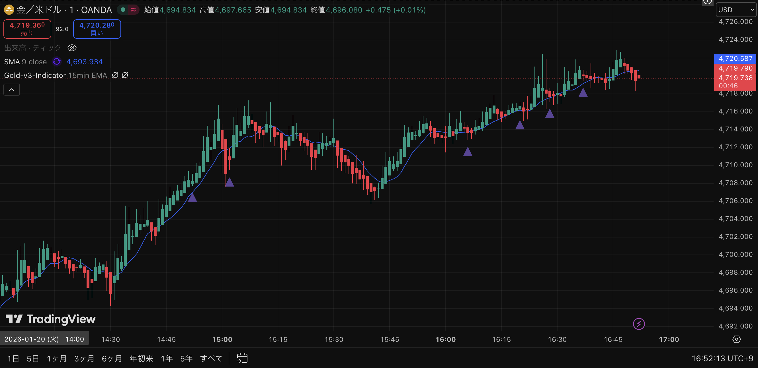Click the red approximate-data indicator icon
758x368 pixels.
(133, 10)
